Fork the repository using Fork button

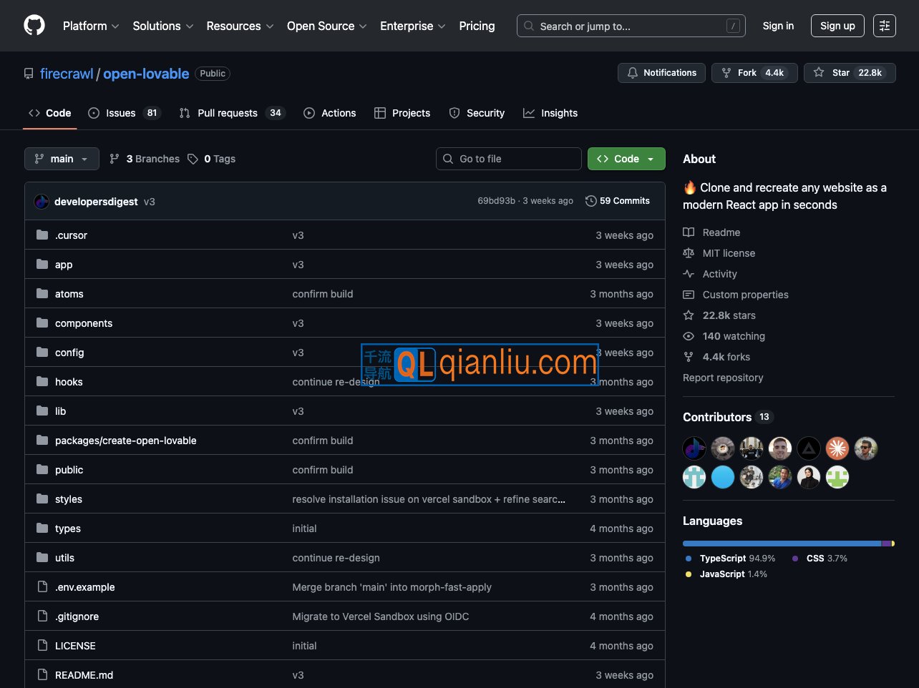pyautogui.click(x=754, y=73)
